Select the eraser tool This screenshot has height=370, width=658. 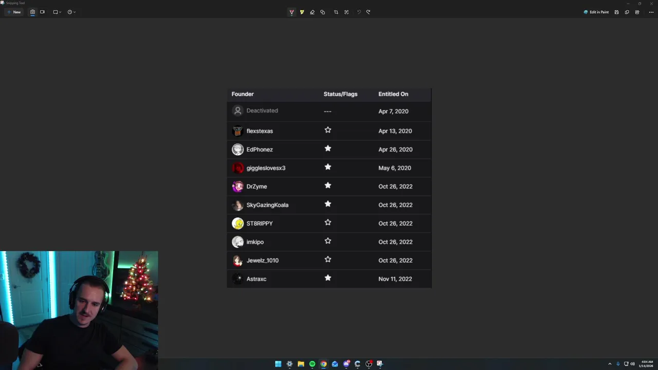[x=312, y=12]
